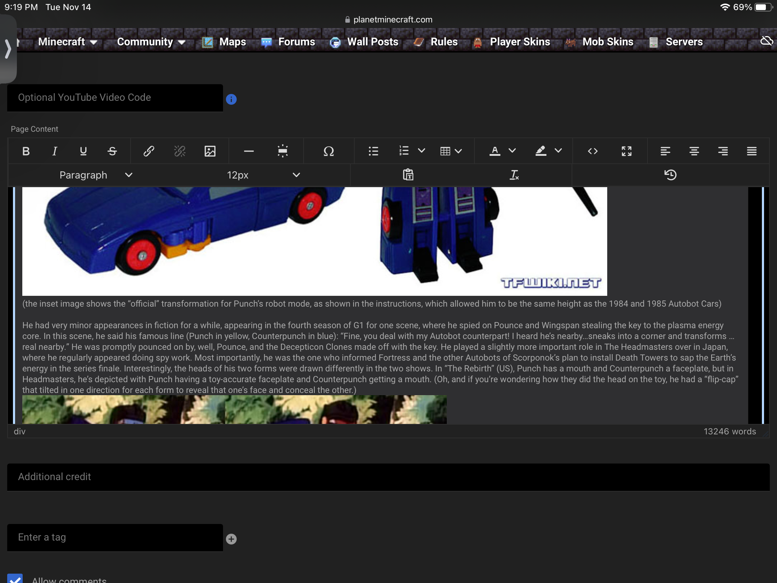The image size is (777, 583).
Task: Clear formatting from selected text
Action: click(x=514, y=175)
